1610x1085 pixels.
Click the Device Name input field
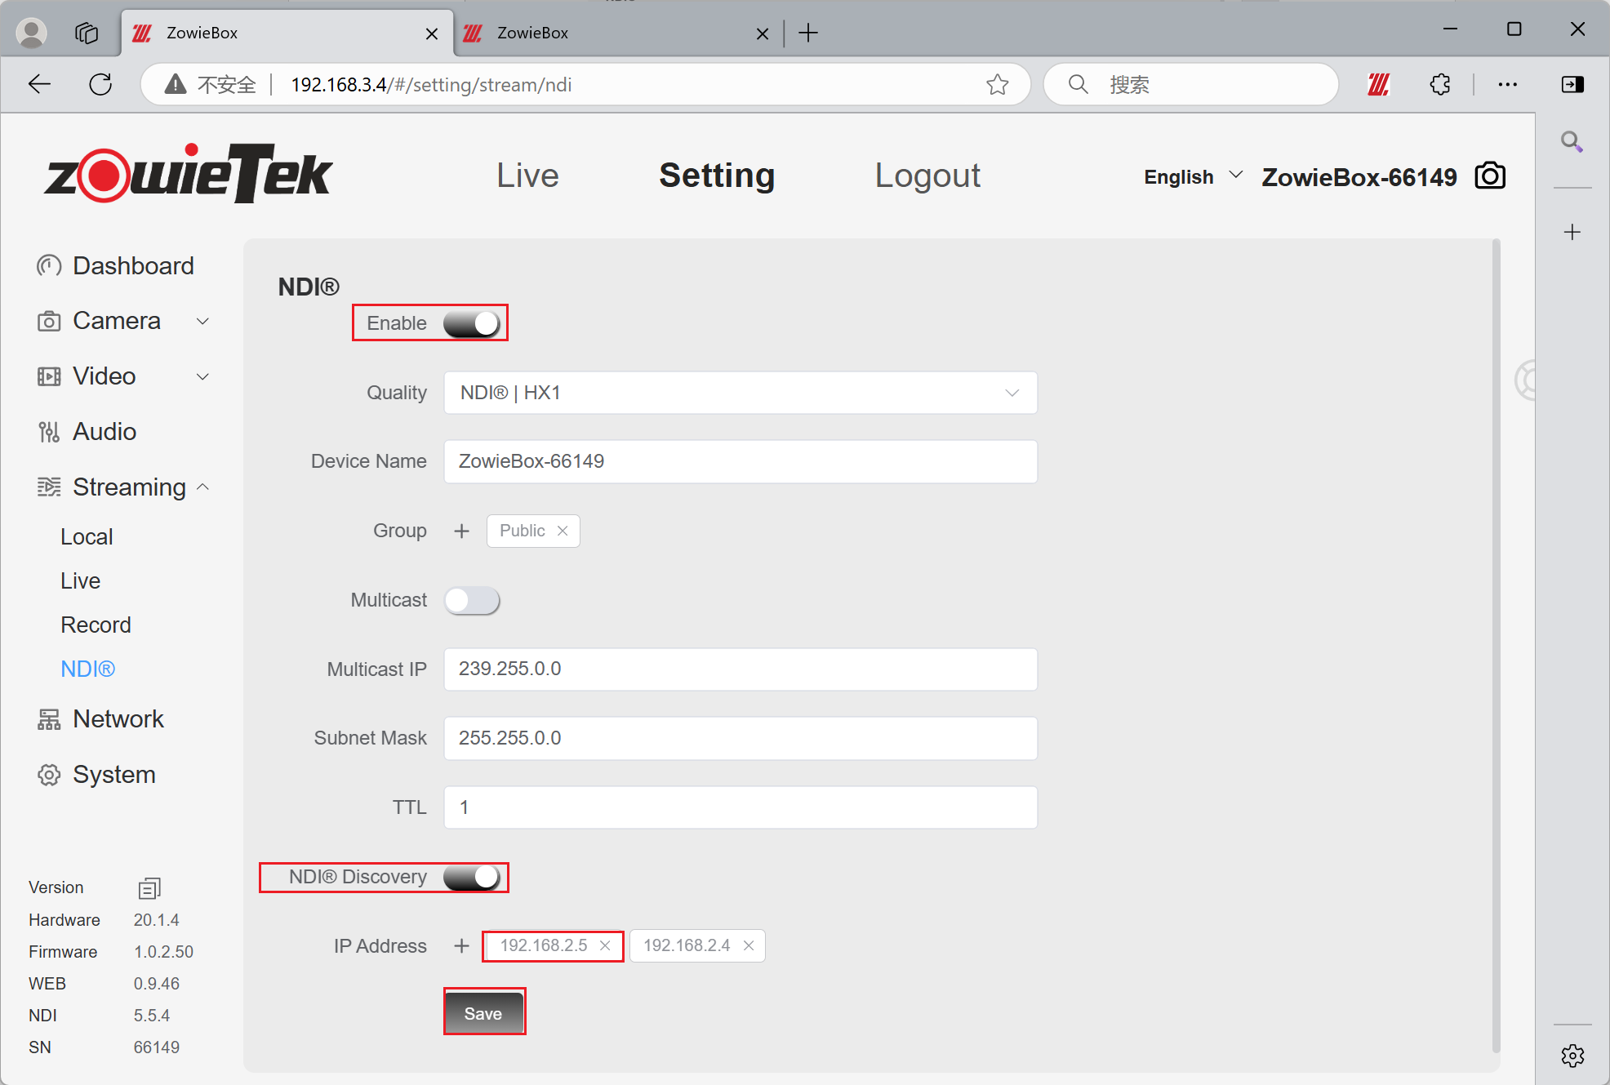pyautogui.click(x=740, y=462)
